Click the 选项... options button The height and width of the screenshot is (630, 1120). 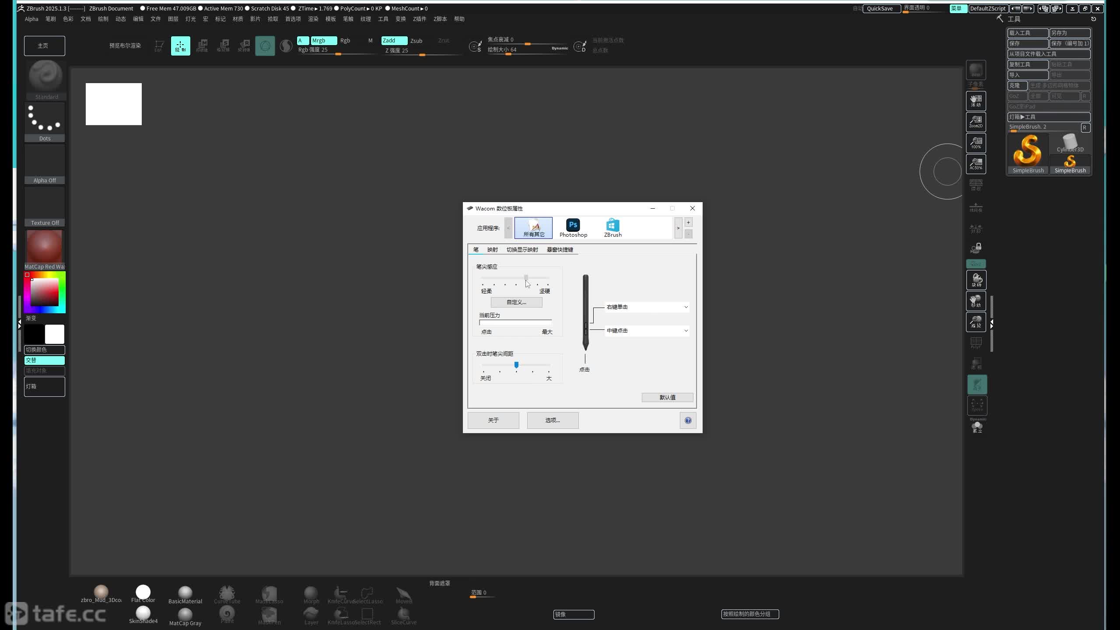coord(553,420)
